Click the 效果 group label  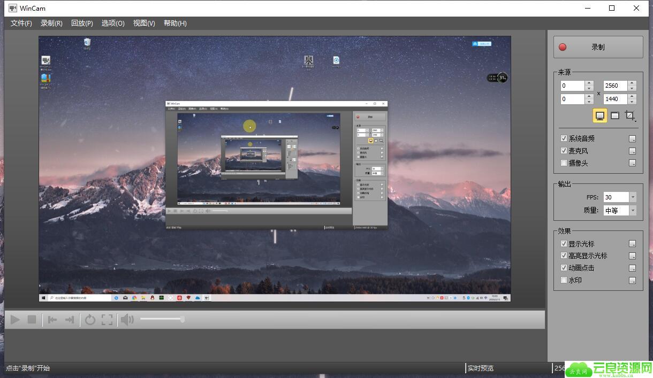coord(564,231)
